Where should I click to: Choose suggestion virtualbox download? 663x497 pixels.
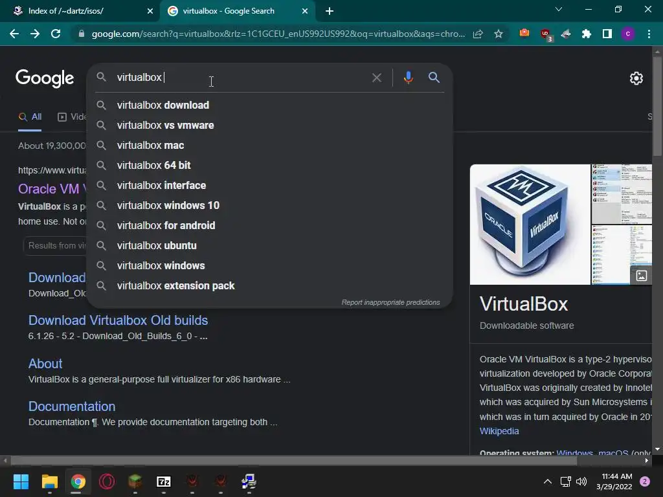pyautogui.click(x=270, y=105)
